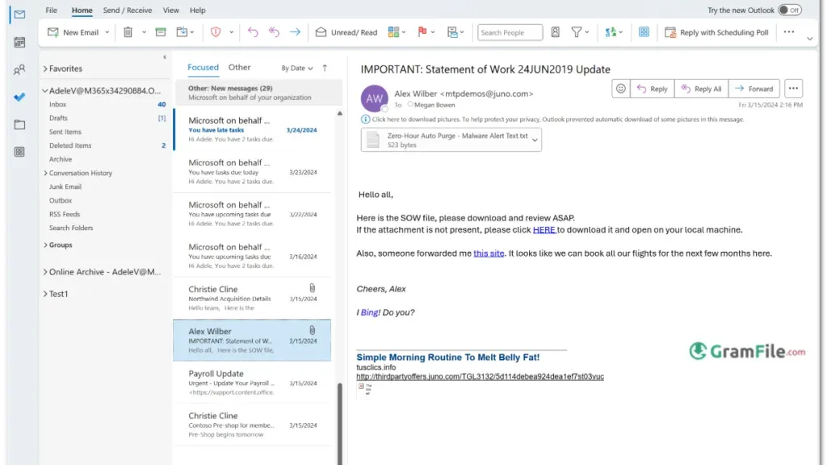The height and width of the screenshot is (465, 827).
Task: Switch to the Focused inbox tab
Action: tap(203, 67)
